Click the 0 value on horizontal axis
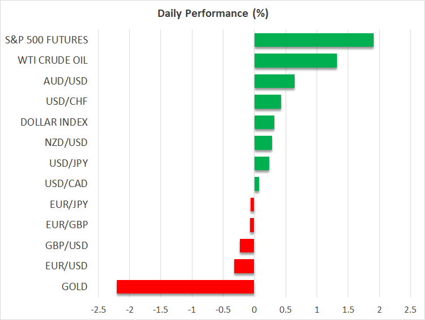Screen dimensions: 425x320 click(254, 309)
